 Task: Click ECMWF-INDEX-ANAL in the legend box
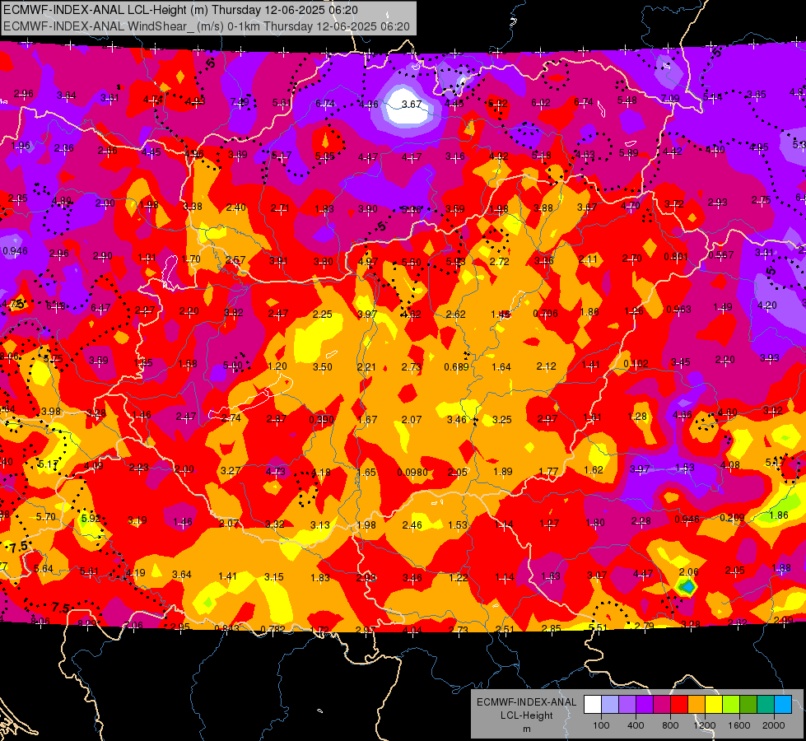pyautogui.click(x=526, y=702)
